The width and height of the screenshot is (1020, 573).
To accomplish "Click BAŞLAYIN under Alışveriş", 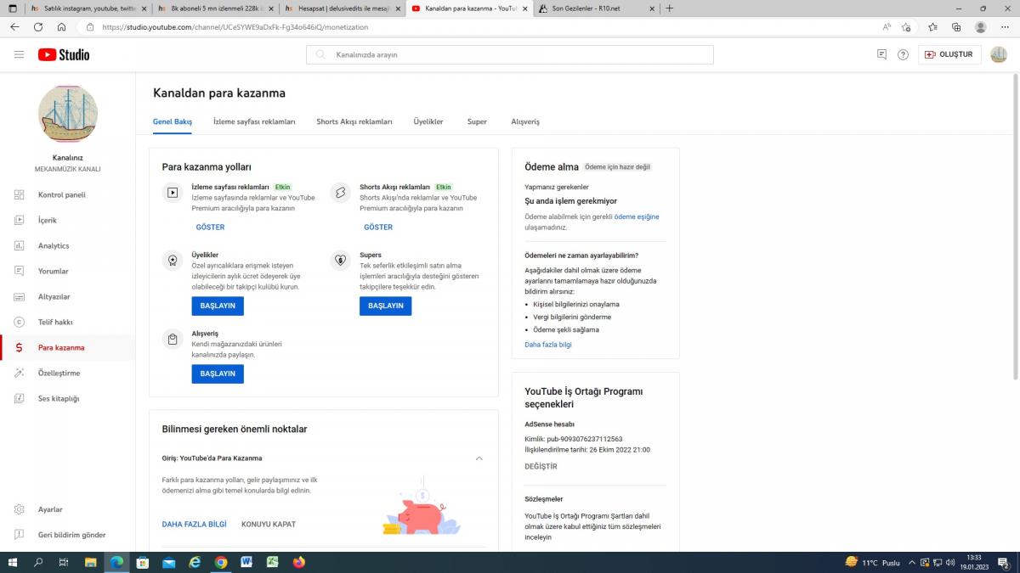I will 218,374.
